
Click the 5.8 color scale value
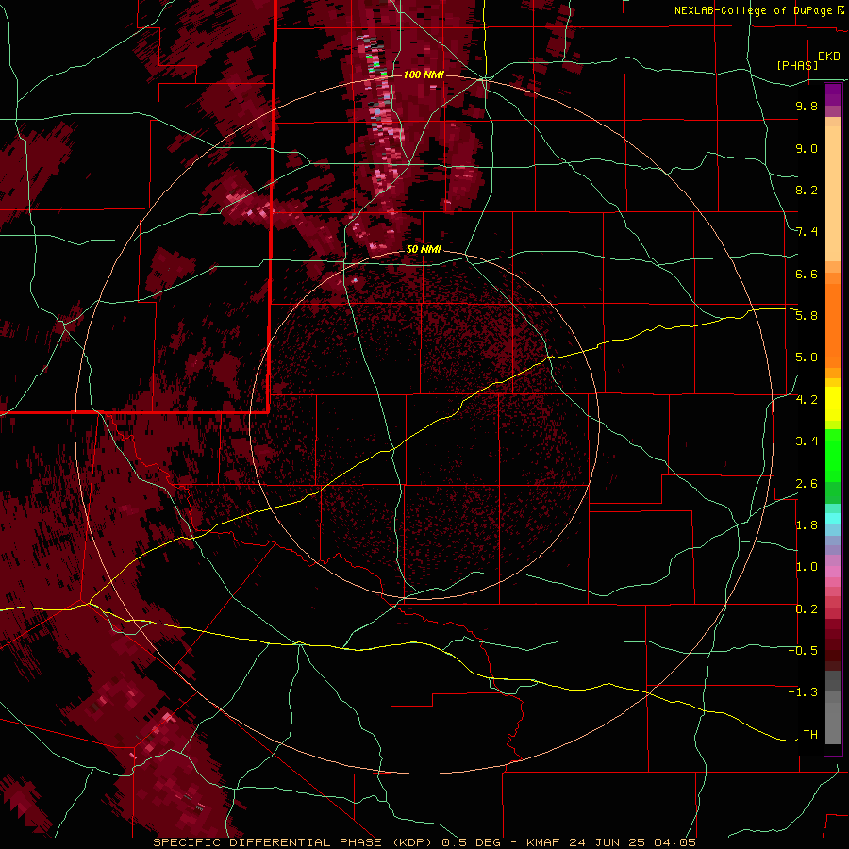pos(807,316)
